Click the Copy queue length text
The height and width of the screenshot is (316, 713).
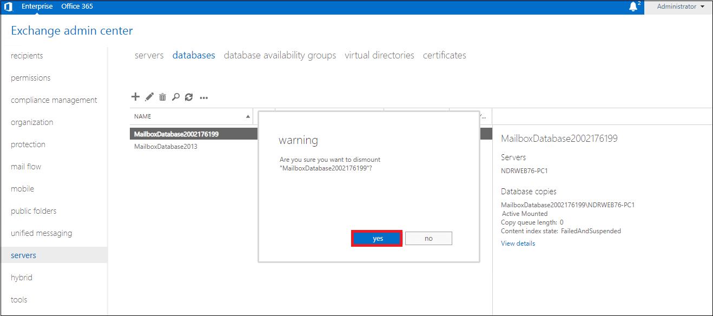[x=532, y=222]
